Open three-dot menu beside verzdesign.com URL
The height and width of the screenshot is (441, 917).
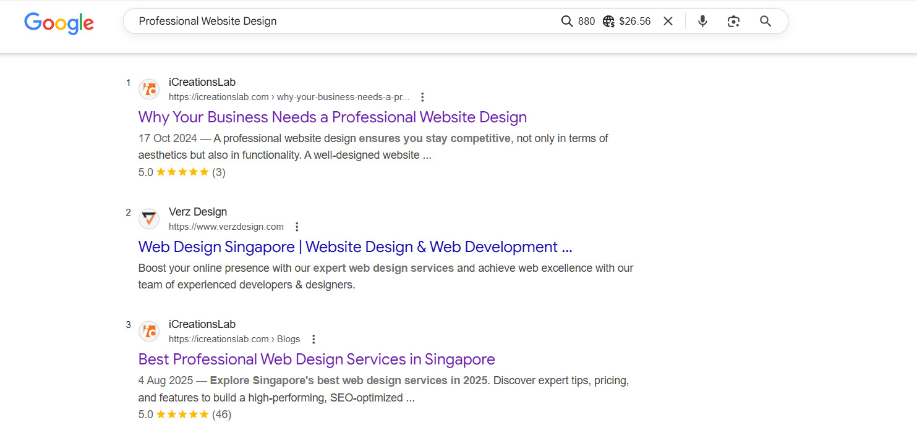tap(297, 227)
